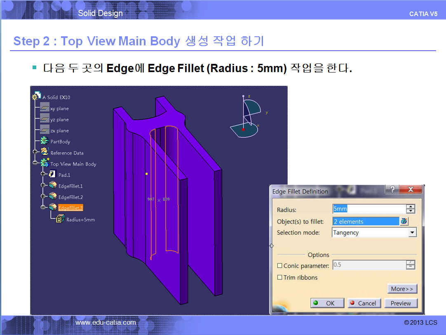Enable the Conic parameter checkbox
Image resolution: width=446 pixels, height=335 pixels.
tap(280, 266)
